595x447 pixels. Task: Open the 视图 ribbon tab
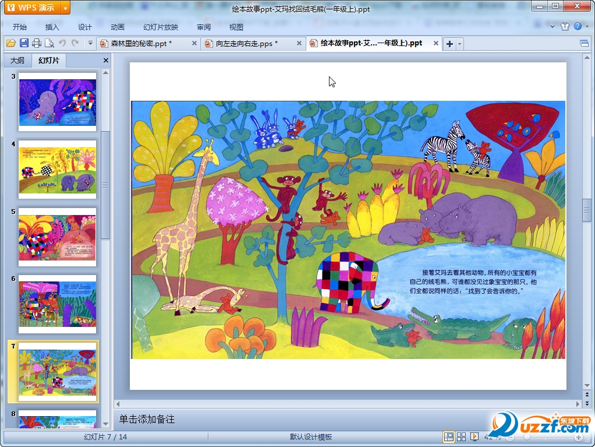[x=236, y=27]
